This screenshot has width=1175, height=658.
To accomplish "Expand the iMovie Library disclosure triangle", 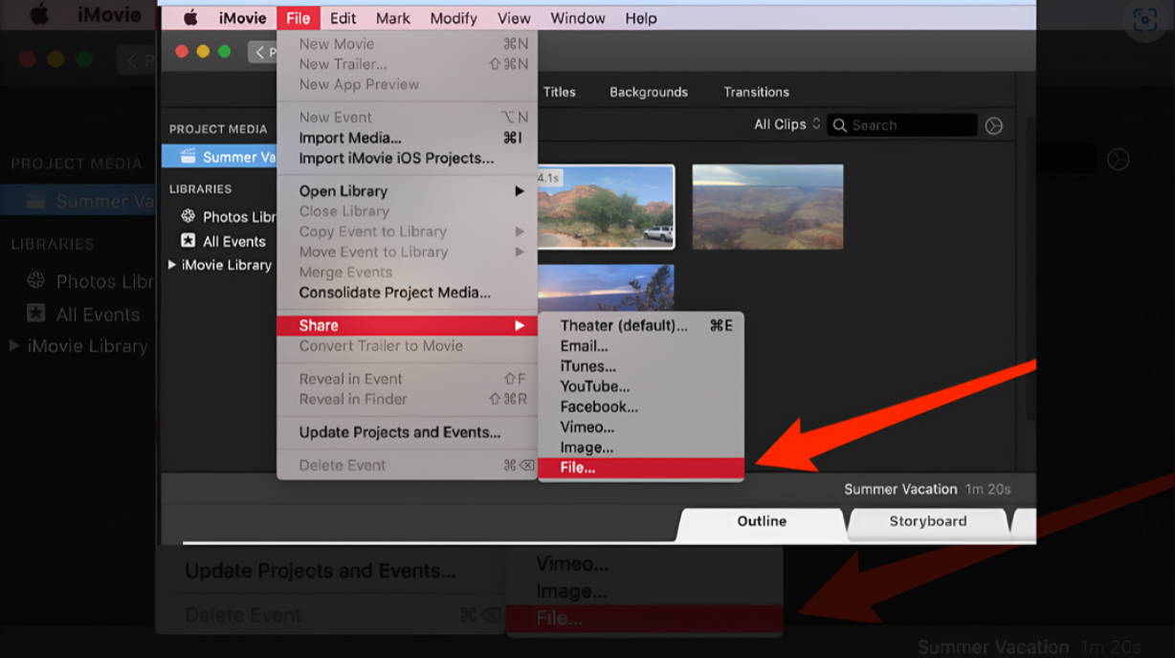I will point(172,265).
